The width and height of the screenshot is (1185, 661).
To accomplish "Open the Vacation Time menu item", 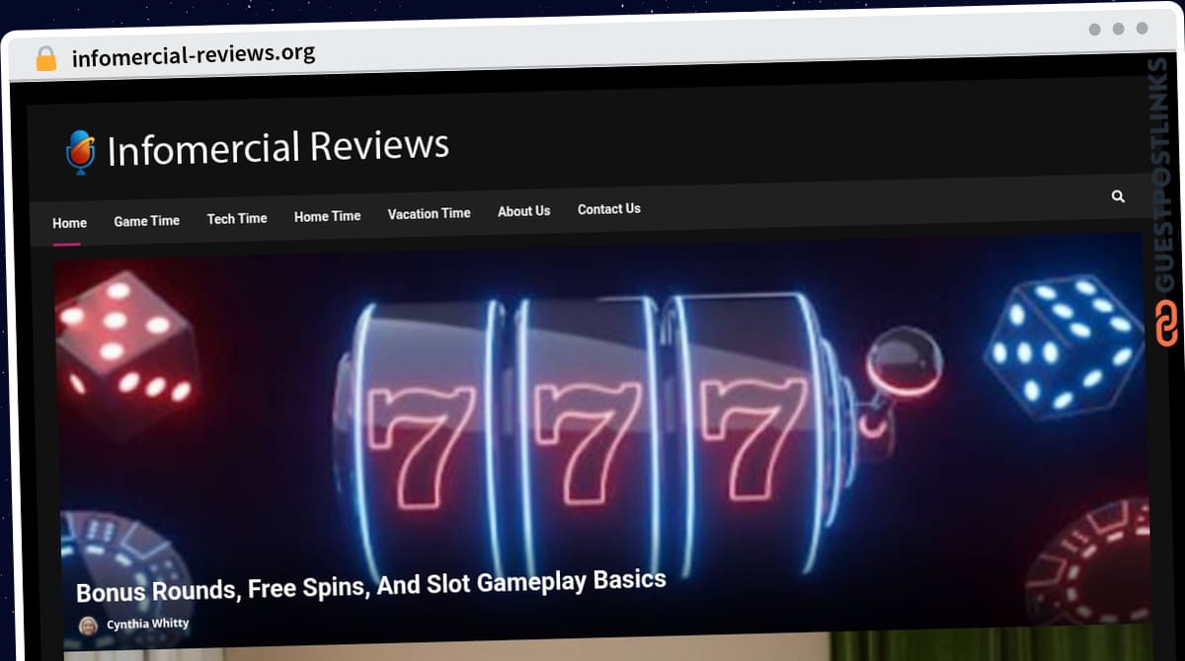I will (x=429, y=213).
